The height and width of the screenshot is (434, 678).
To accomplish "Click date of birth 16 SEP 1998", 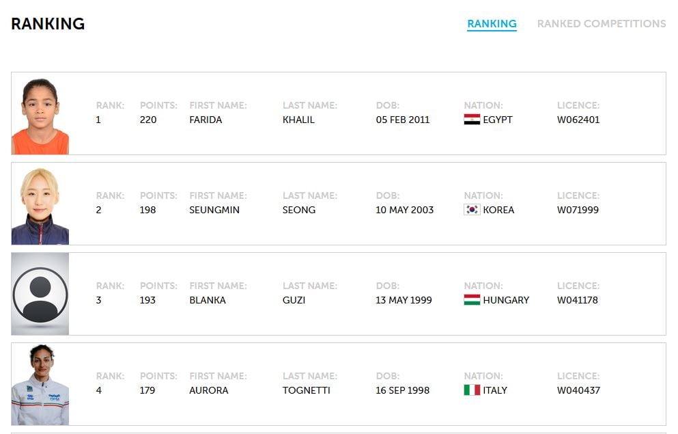I will coord(403,390).
